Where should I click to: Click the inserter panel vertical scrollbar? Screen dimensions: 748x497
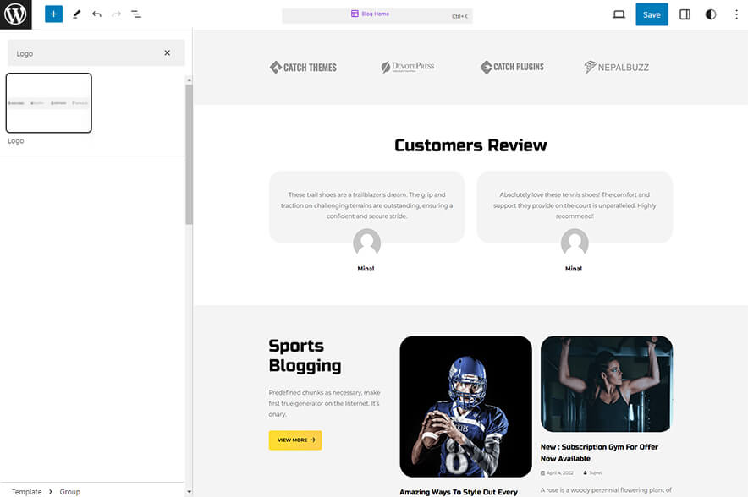[189, 152]
